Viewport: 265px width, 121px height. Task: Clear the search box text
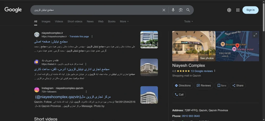tap(164, 10)
